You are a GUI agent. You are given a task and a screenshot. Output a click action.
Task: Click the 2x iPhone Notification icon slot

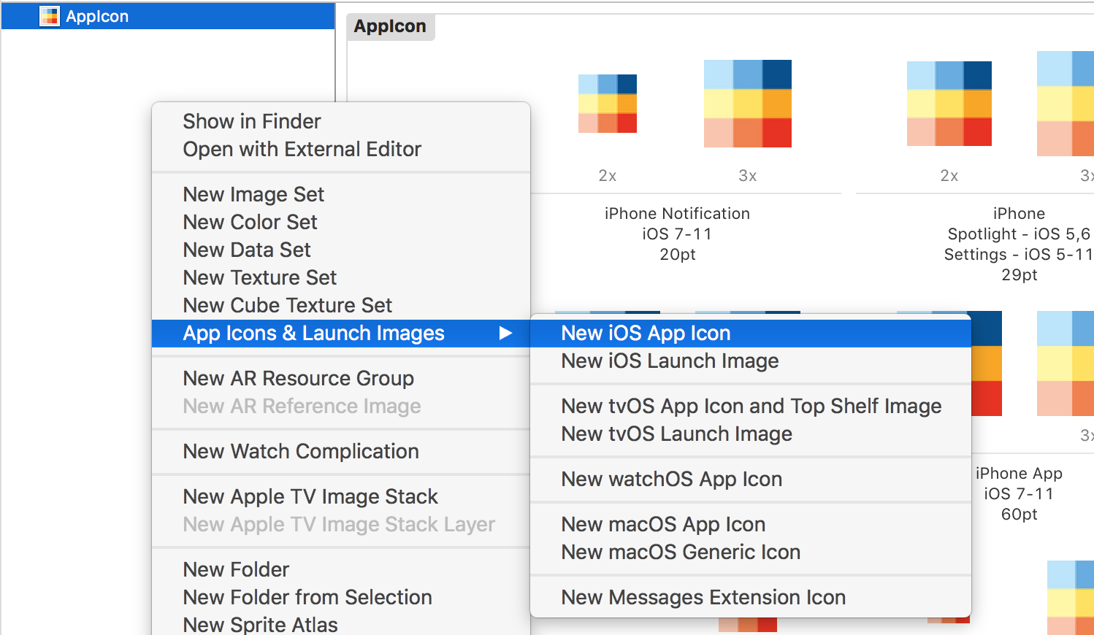tap(607, 103)
